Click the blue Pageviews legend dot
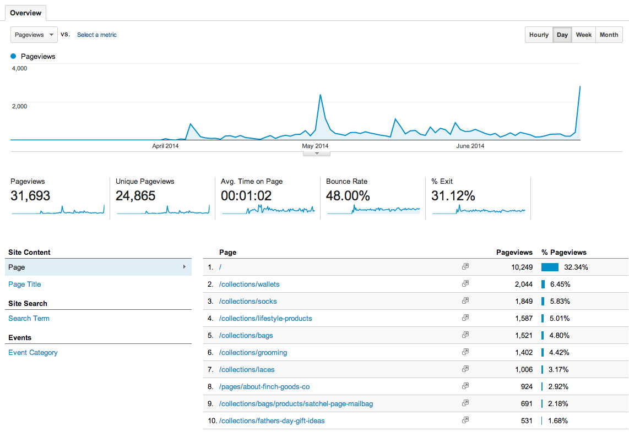This screenshot has width=629, height=432. click(x=13, y=56)
